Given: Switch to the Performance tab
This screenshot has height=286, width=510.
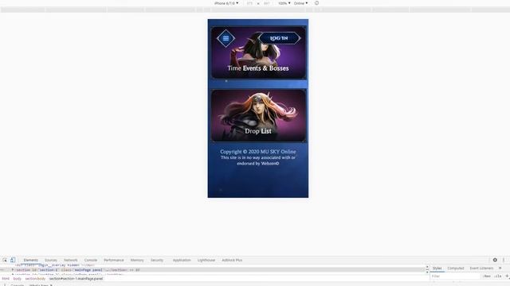Looking at the screenshot, I should point(114,260).
